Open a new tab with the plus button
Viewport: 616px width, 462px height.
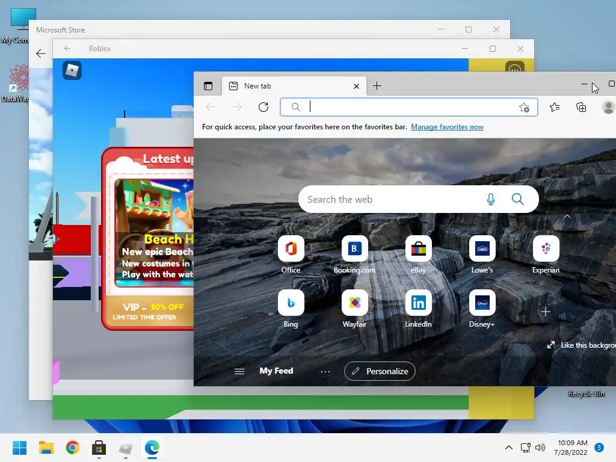[x=377, y=85]
